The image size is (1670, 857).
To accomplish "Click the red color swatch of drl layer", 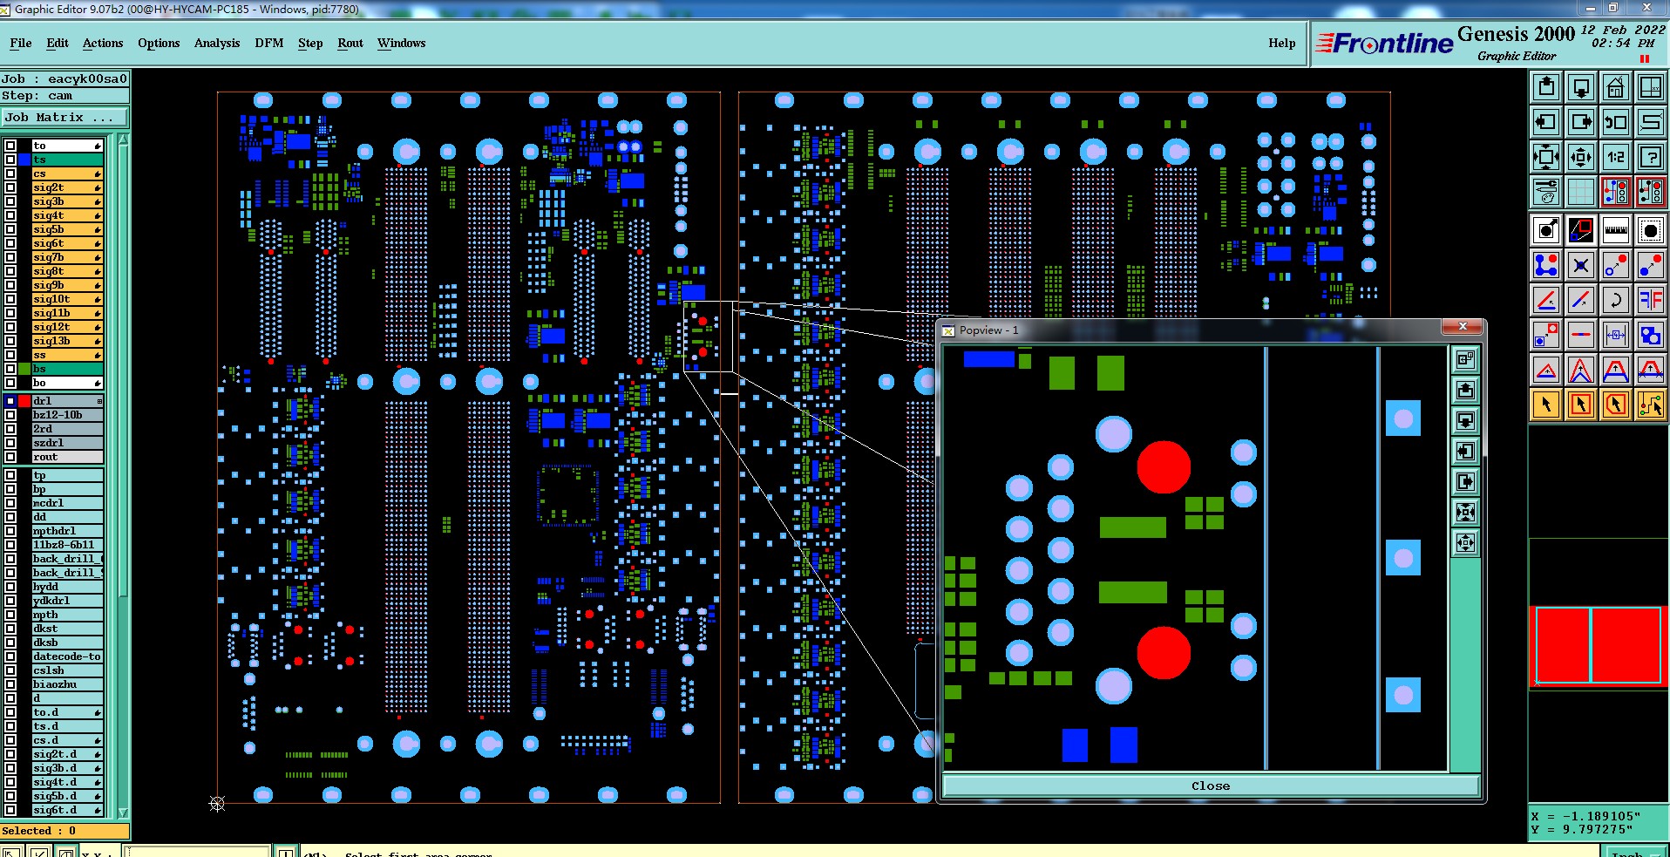I will pos(24,401).
